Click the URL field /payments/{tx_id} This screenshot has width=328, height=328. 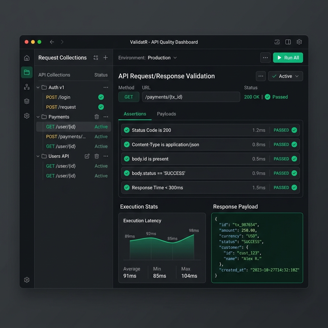click(x=191, y=97)
